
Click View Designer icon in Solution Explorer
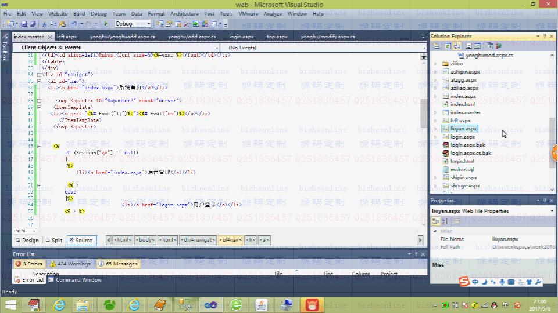coord(478,46)
